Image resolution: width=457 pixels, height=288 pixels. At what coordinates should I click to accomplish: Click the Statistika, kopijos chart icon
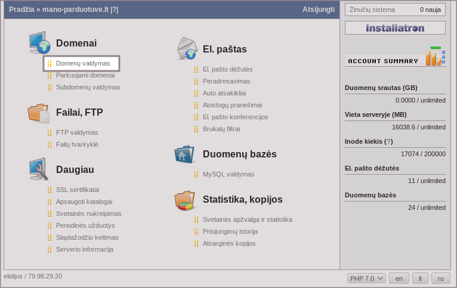(x=186, y=200)
